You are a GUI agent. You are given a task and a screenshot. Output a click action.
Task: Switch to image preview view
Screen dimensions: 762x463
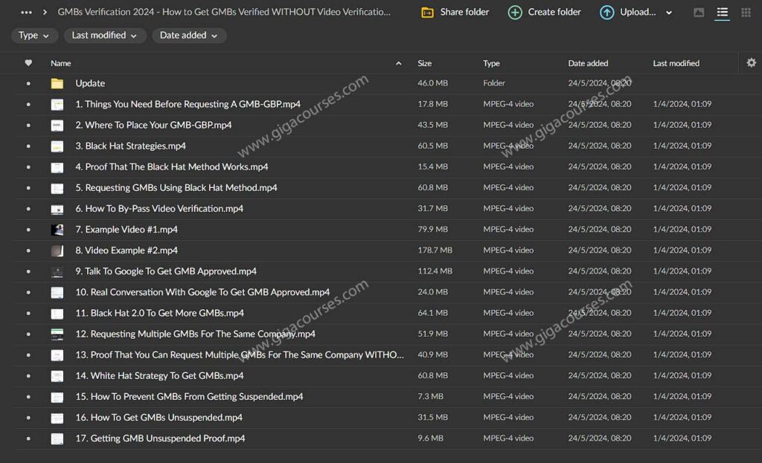click(x=698, y=13)
